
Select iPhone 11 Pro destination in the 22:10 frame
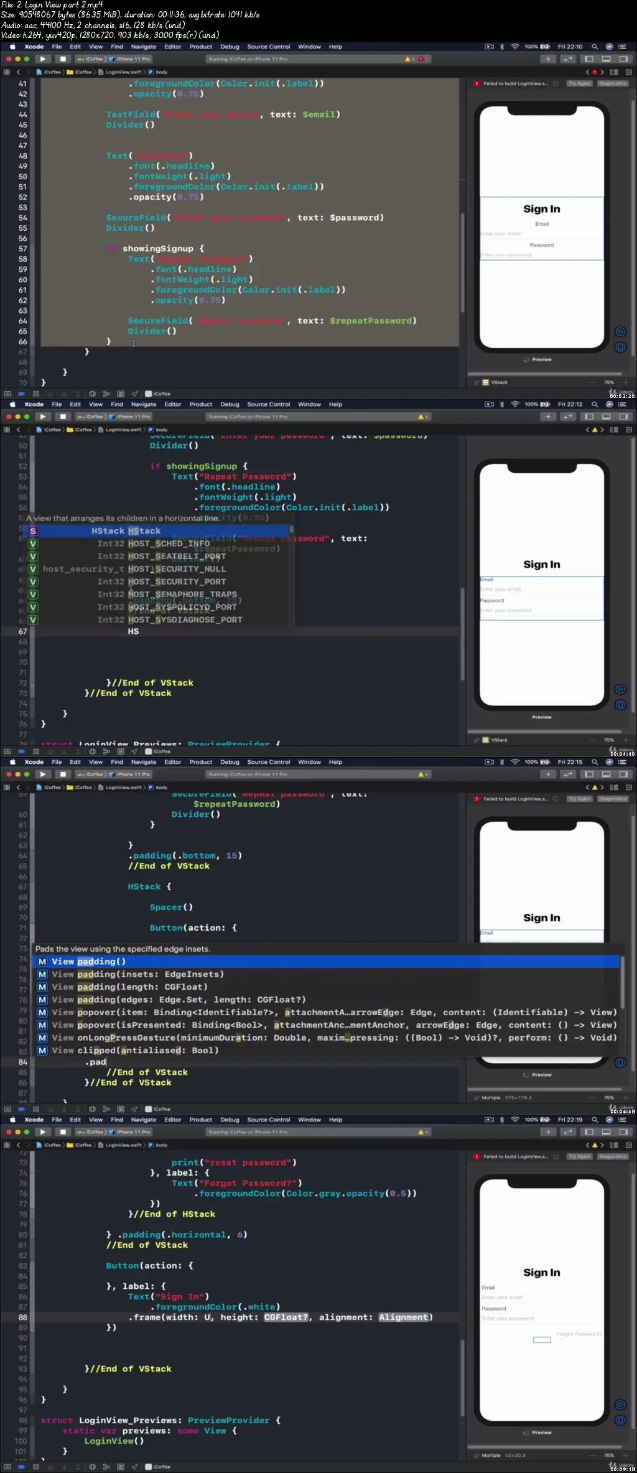[129, 59]
